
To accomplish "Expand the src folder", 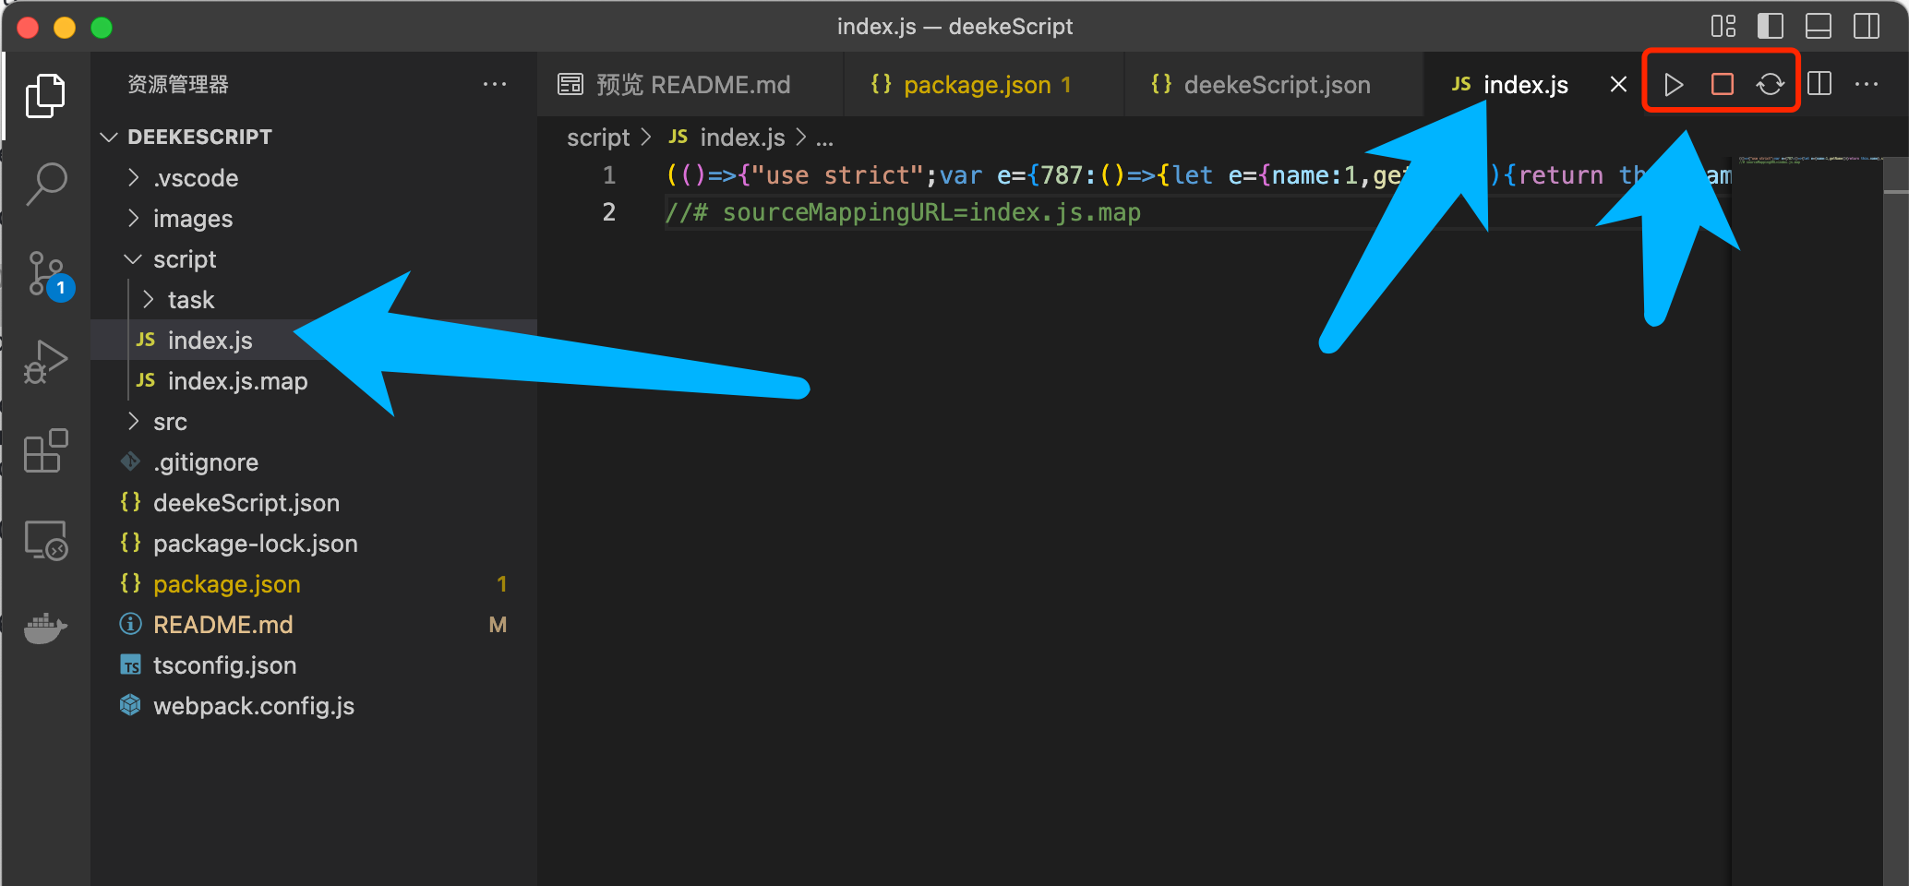I will click(x=170, y=422).
